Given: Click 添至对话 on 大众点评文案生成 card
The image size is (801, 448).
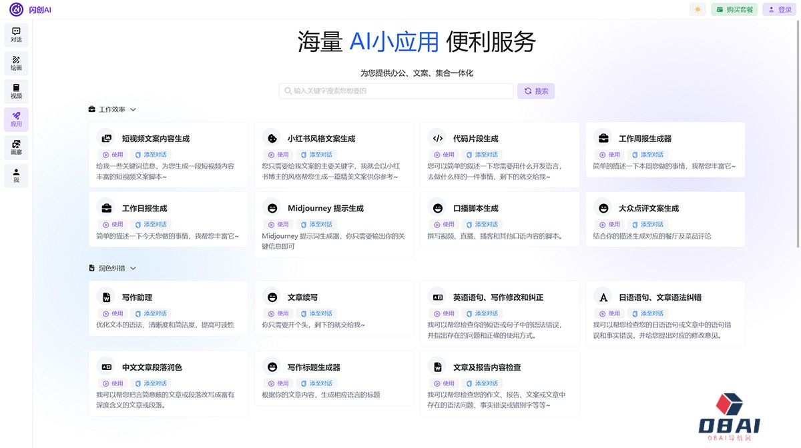Looking at the screenshot, I should (647, 224).
